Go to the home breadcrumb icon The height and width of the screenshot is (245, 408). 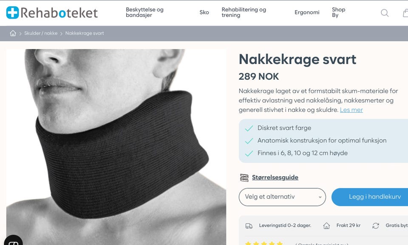click(x=13, y=33)
